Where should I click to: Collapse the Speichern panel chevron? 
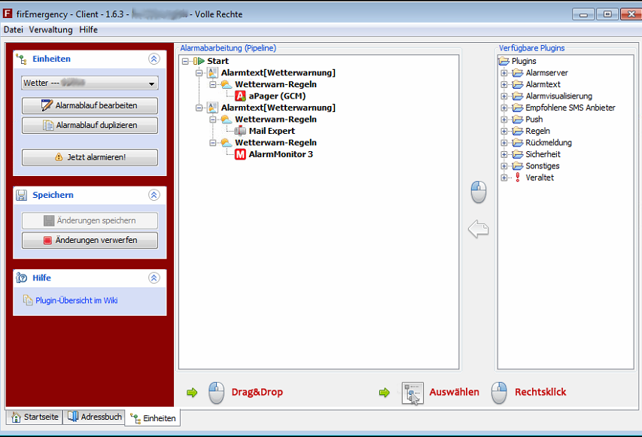[154, 195]
